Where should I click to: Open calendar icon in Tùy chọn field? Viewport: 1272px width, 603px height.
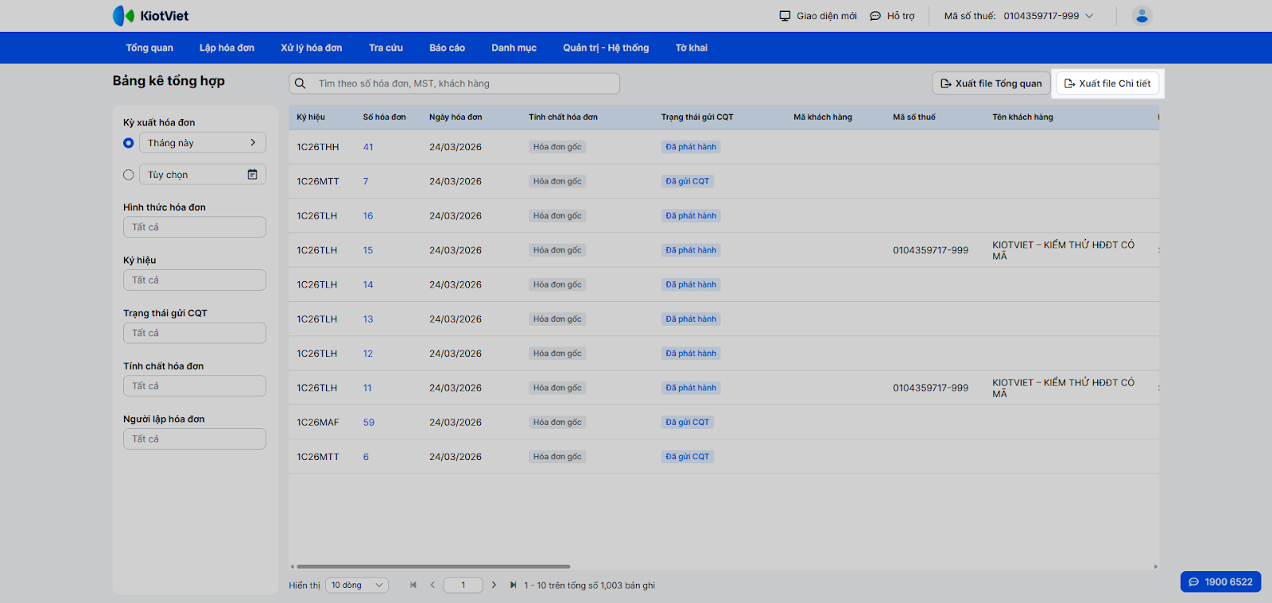[x=252, y=175]
